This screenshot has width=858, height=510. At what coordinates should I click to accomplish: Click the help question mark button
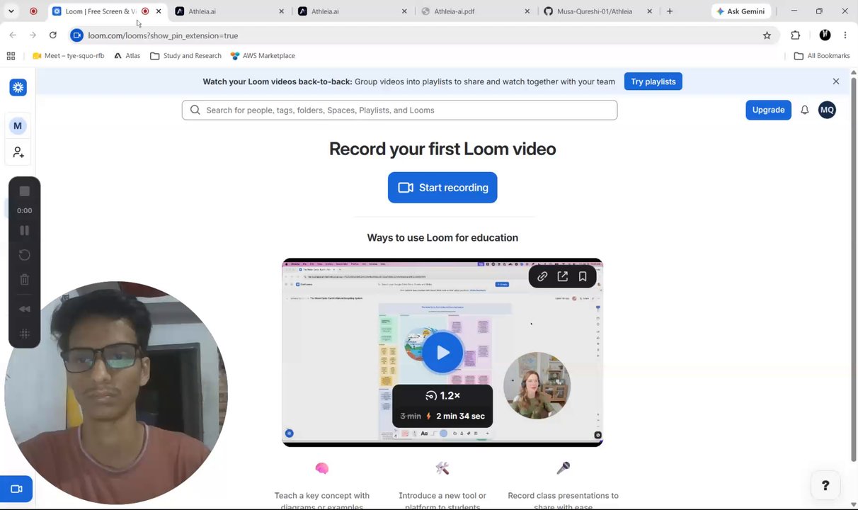[825, 485]
